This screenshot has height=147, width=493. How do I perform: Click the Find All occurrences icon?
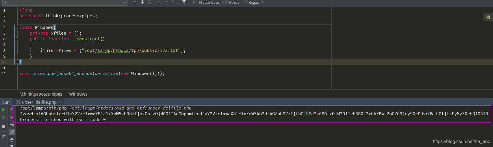pos(150,2)
